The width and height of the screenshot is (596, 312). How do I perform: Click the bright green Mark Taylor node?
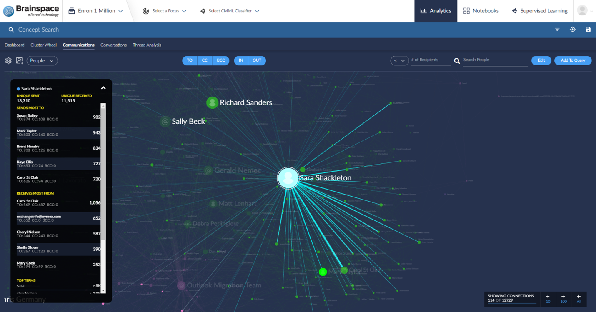[323, 272]
